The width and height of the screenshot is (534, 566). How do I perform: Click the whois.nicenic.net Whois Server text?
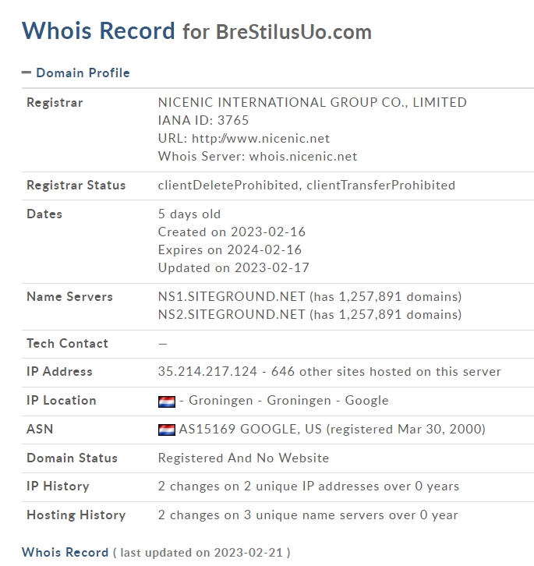click(303, 157)
